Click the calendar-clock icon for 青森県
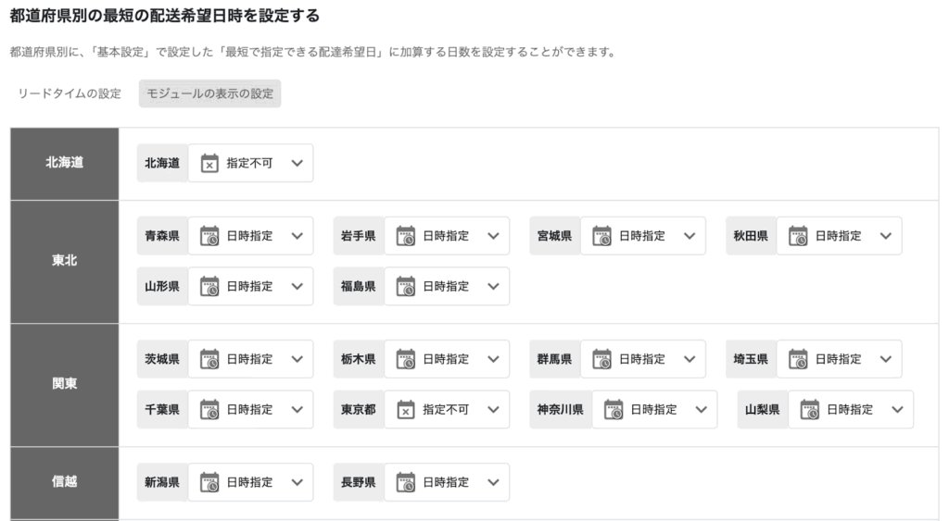This screenshot has height=521, width=949. 209,236
